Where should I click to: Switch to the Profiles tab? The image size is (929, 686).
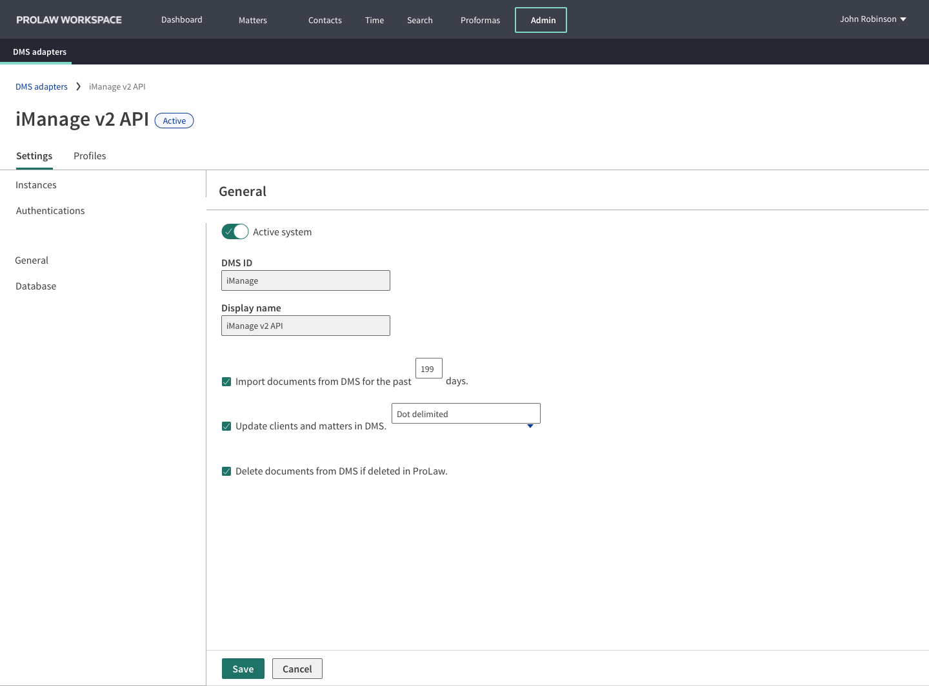(x=90, y=156)
